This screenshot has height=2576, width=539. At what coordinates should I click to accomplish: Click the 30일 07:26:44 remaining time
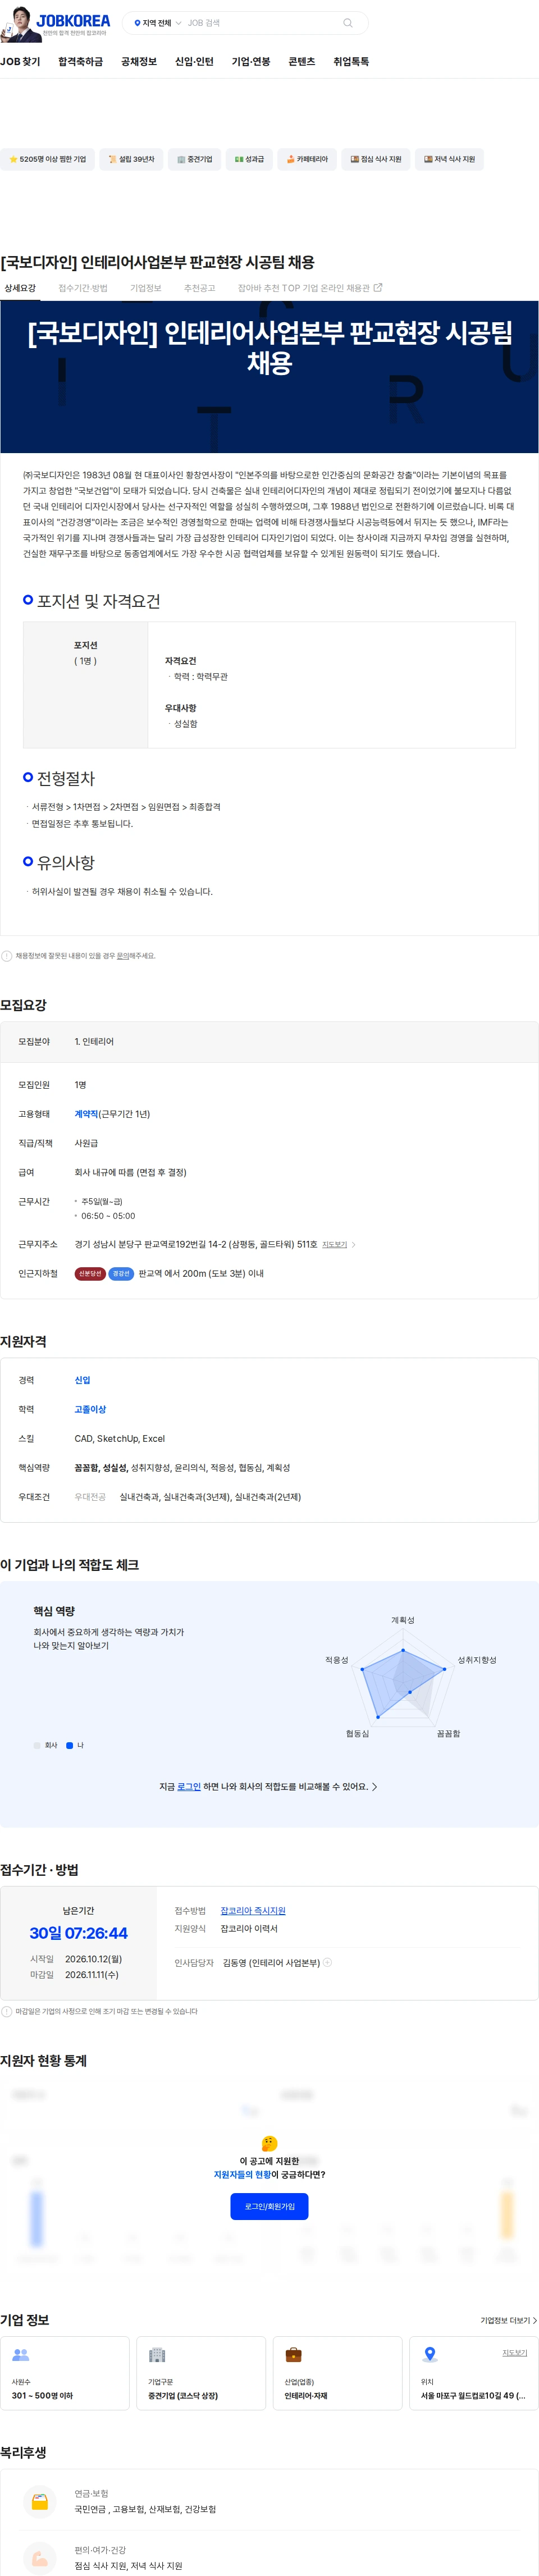point(79,1932)
